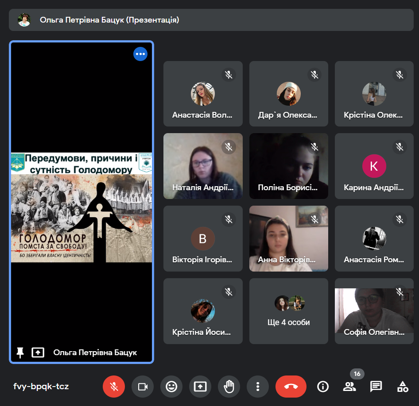Click the Holodomor presentation slide
419x406 pixels.
(81, 207)
